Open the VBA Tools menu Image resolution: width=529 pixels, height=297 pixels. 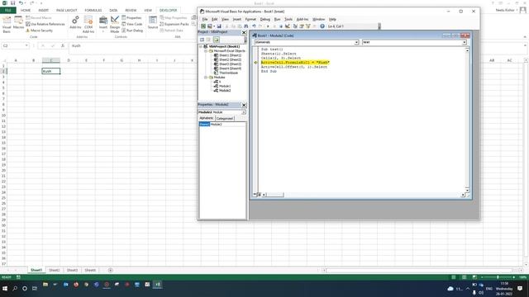click(x=288, y=20)
